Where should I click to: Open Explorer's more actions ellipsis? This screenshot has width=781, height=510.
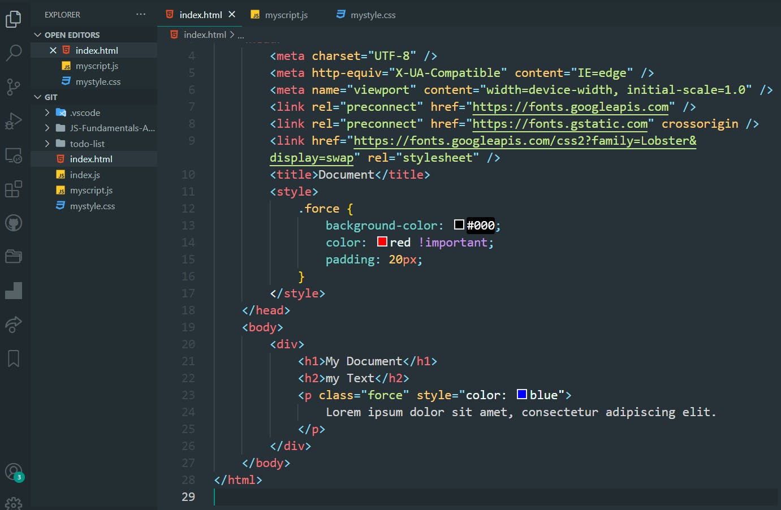coord(141,14)
